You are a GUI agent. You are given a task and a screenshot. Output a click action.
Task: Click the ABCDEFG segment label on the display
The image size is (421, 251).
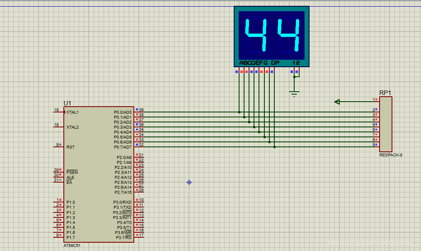tap(254, 63)
